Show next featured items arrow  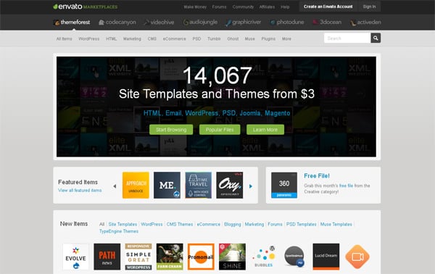[x=251, y=186]
